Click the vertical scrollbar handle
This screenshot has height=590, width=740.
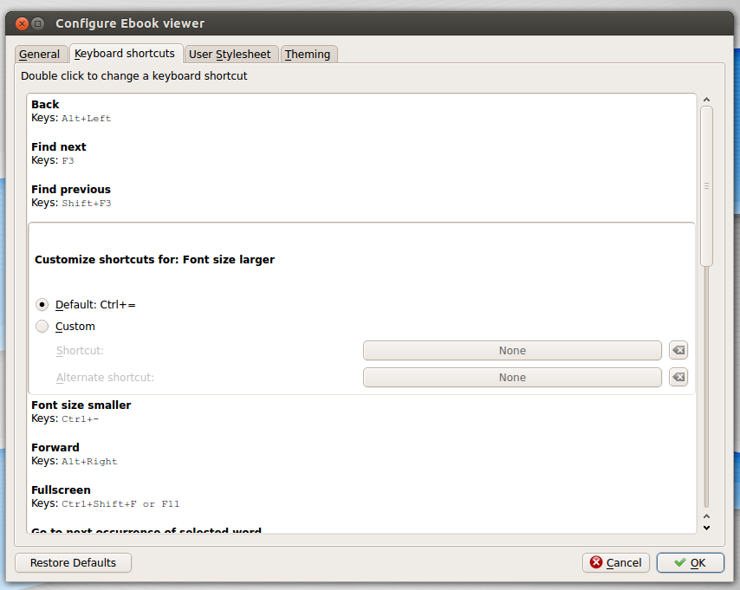(x=706, y=185)
